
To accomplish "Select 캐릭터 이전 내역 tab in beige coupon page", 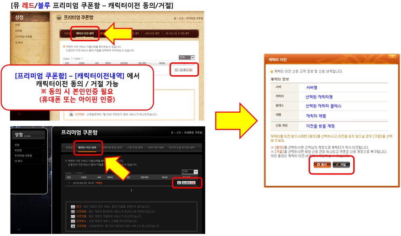I will tap(84, 34).
